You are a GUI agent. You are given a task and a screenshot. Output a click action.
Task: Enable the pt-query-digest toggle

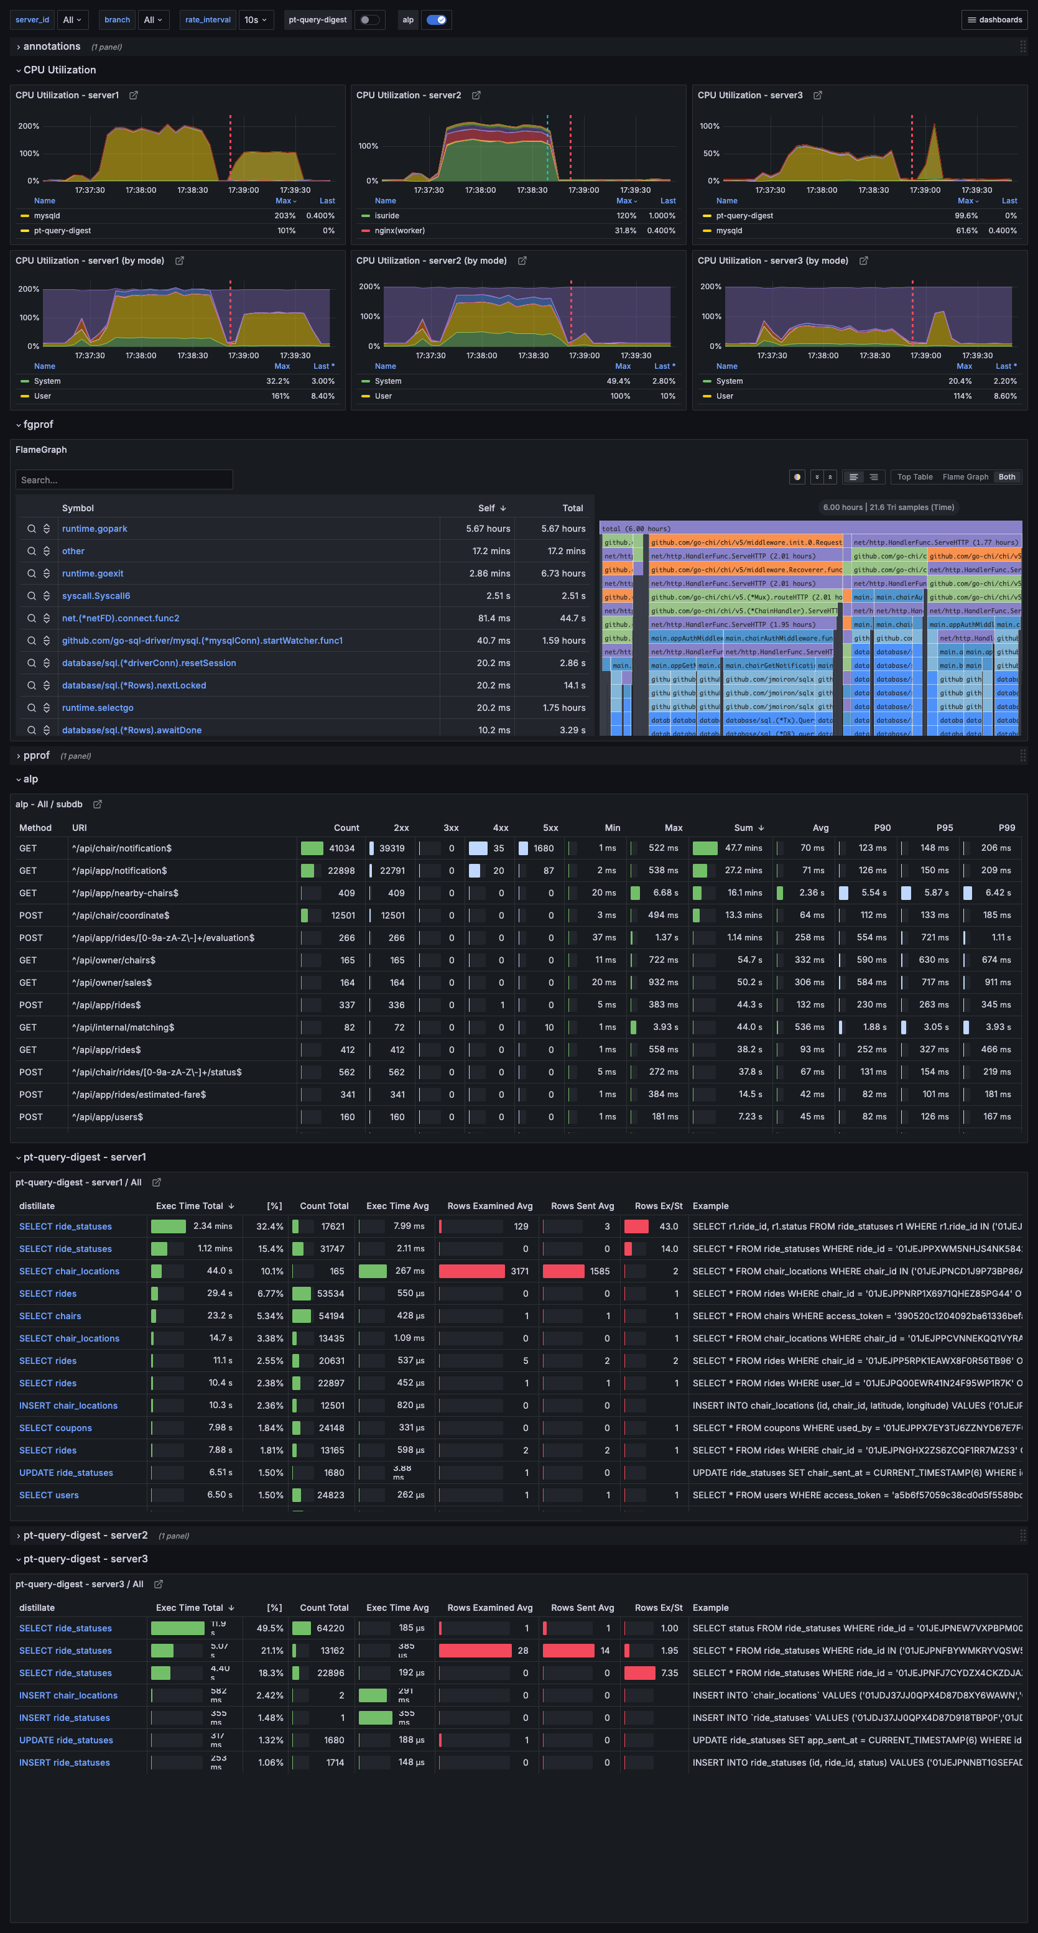[x=370, y=19]
